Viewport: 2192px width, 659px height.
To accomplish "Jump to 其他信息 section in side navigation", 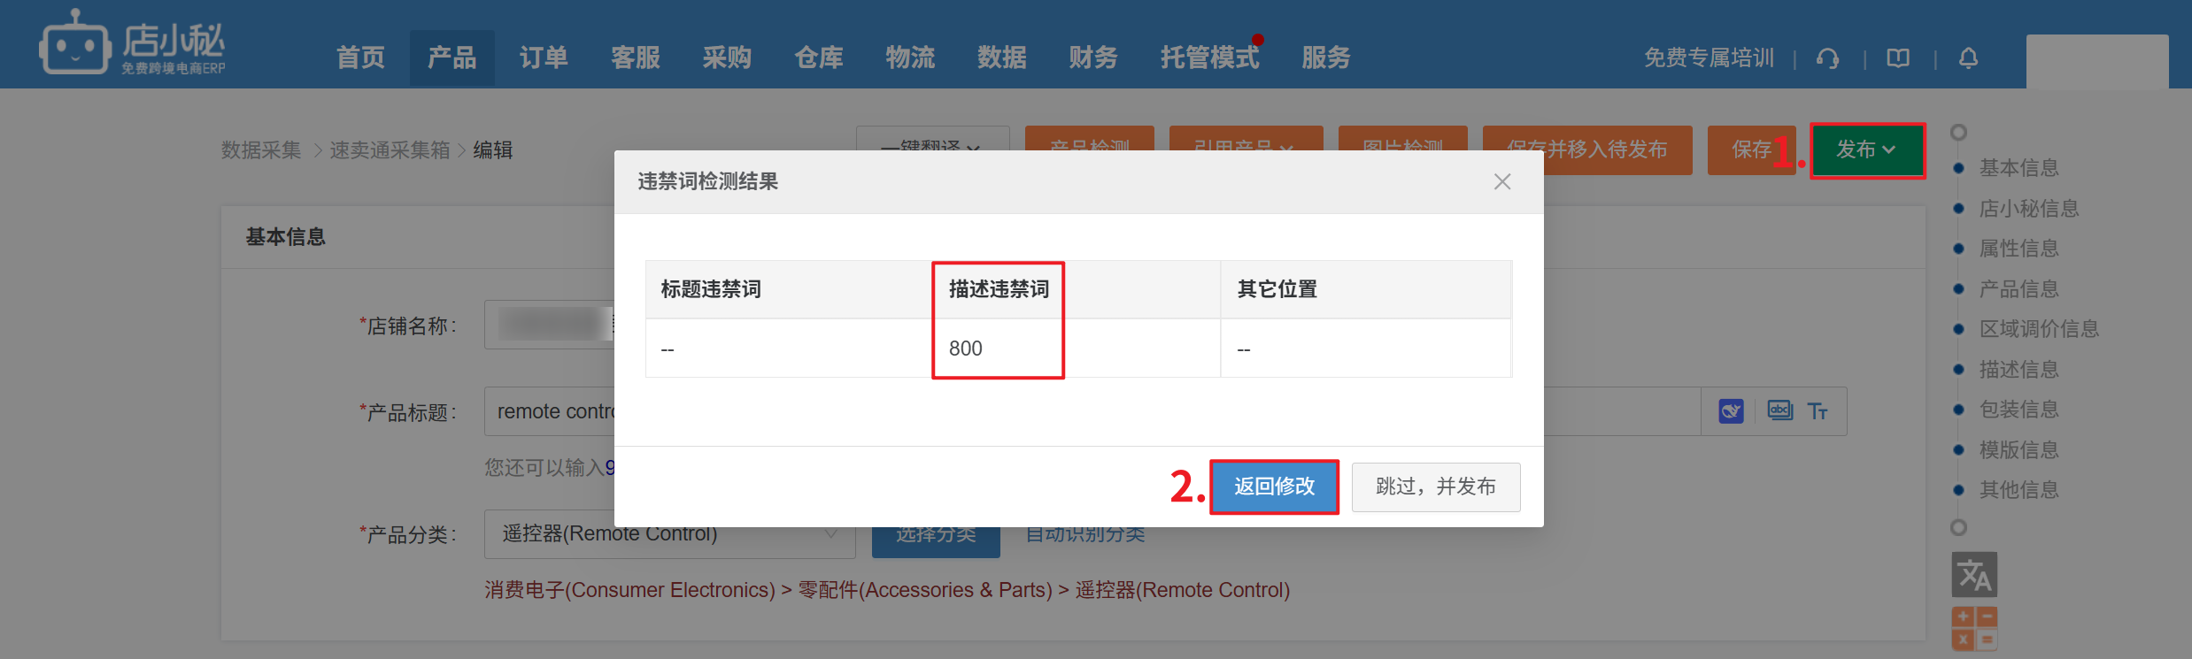I will click(x=2019, y=489).
